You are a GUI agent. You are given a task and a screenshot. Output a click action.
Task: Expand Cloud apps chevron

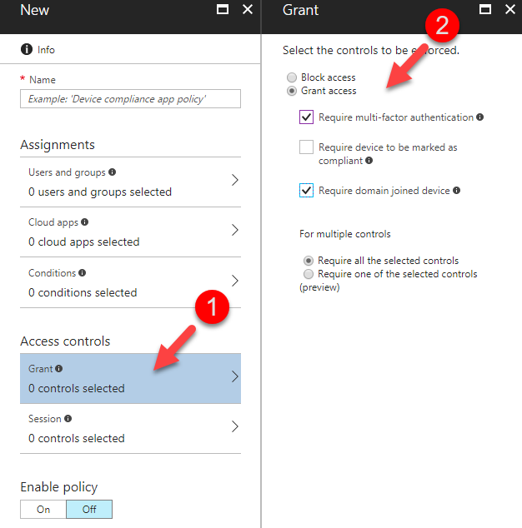pyautogui.click(x=235, y=230)
